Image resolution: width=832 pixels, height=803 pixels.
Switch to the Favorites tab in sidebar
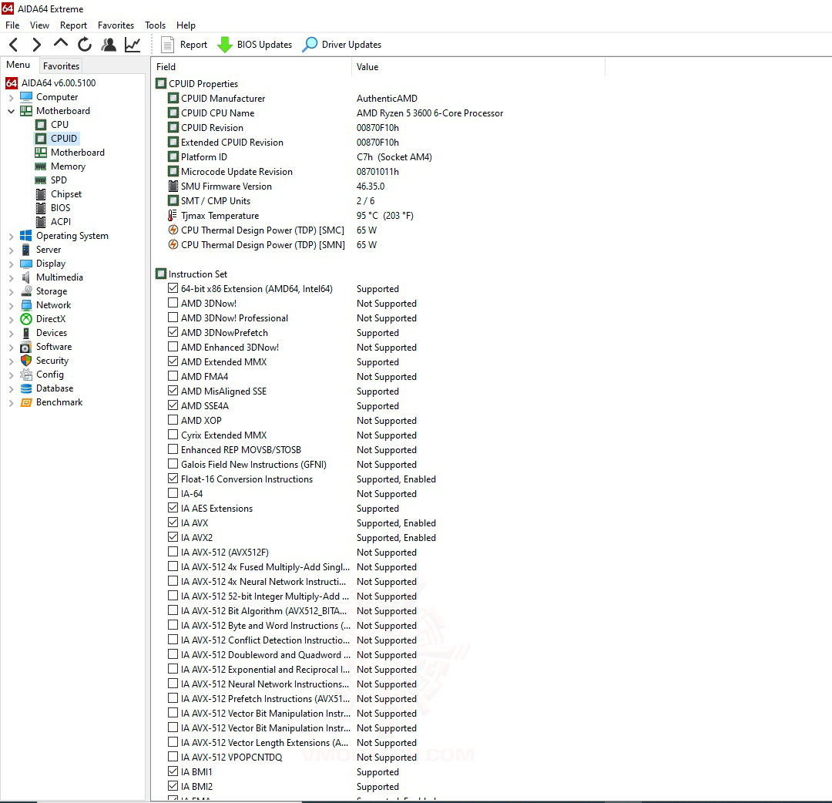pyautogui.click(x=61, y=66)
